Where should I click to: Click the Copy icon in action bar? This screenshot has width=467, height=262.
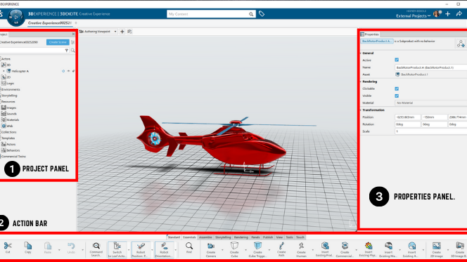point(27,248)
